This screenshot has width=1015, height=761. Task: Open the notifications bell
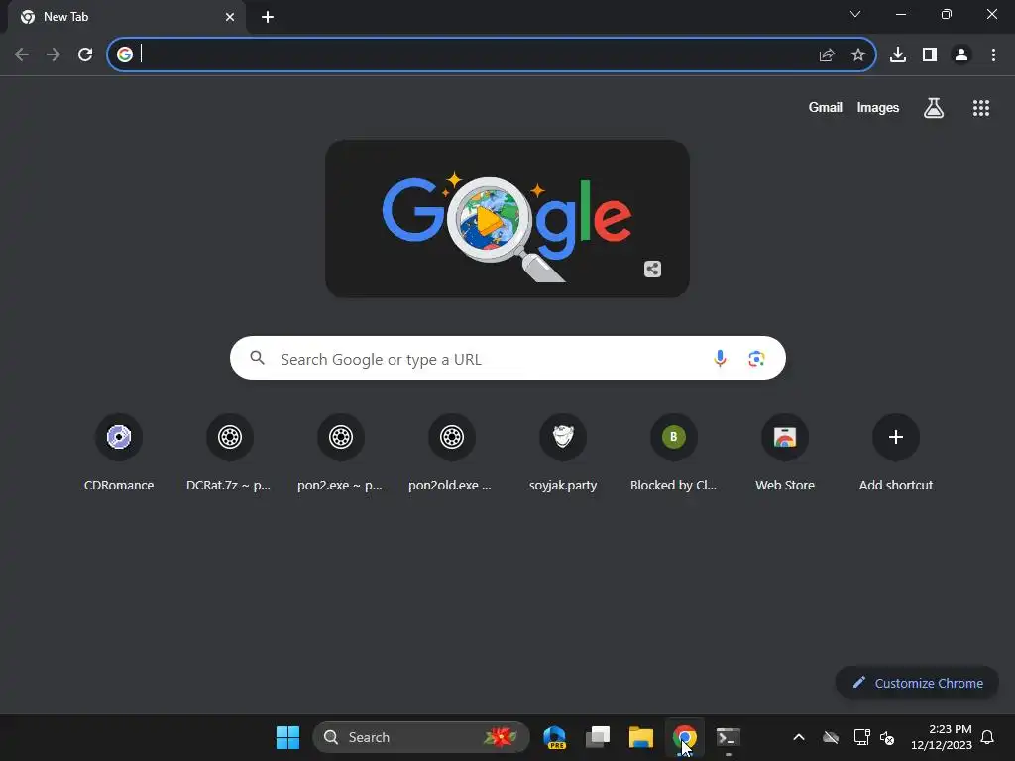[987, 737]
